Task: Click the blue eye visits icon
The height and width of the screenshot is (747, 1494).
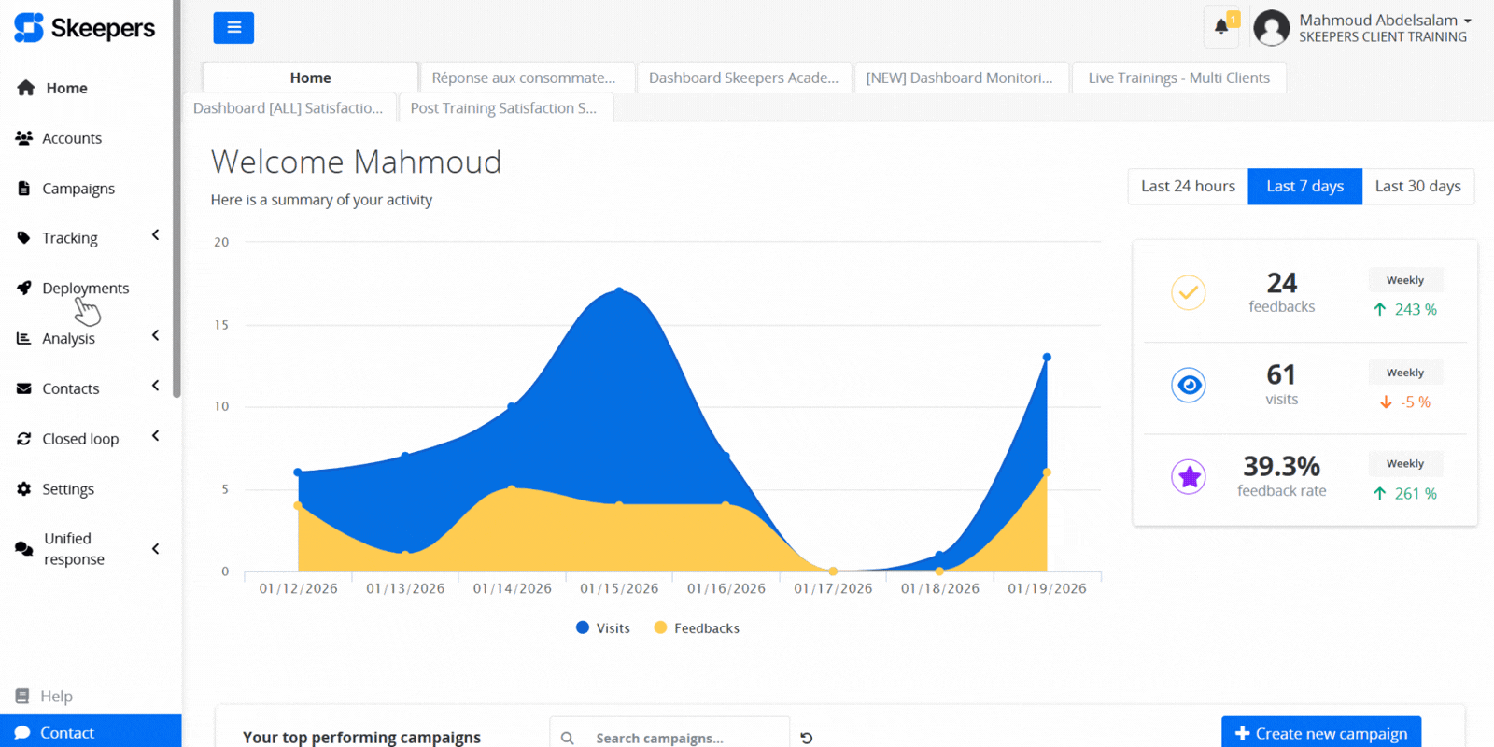Action: point(1189,385)
